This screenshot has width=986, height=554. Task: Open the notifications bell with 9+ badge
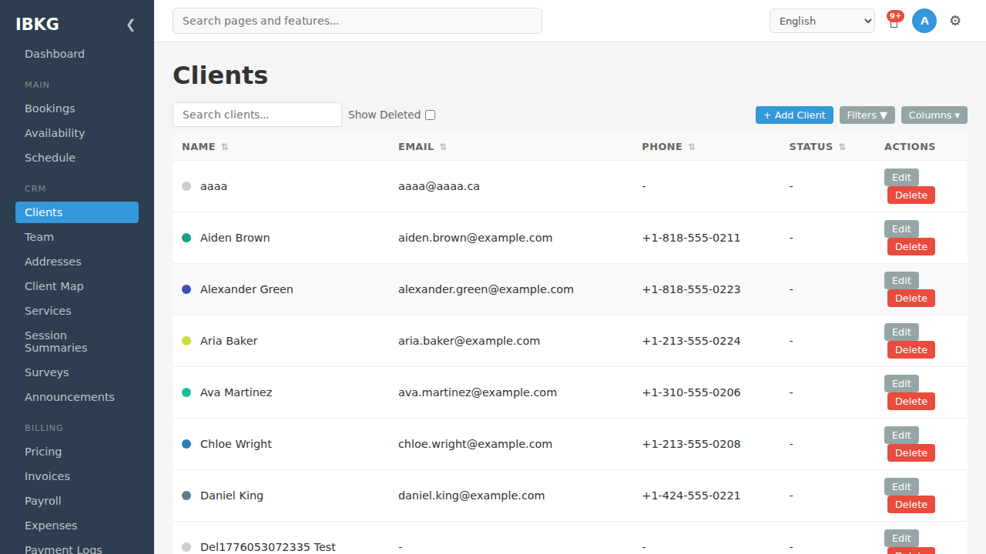[894, 21]
